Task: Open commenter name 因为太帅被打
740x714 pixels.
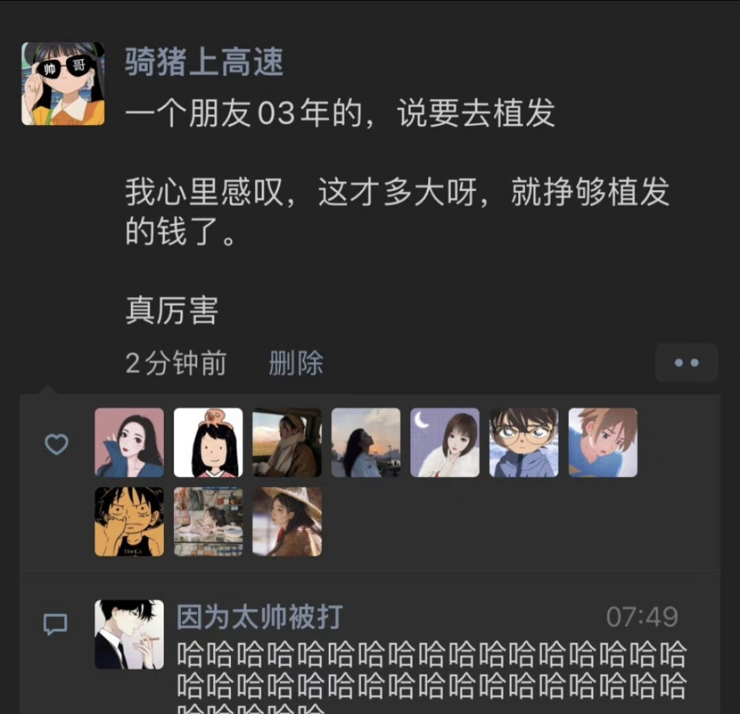Action: point(259,617)
